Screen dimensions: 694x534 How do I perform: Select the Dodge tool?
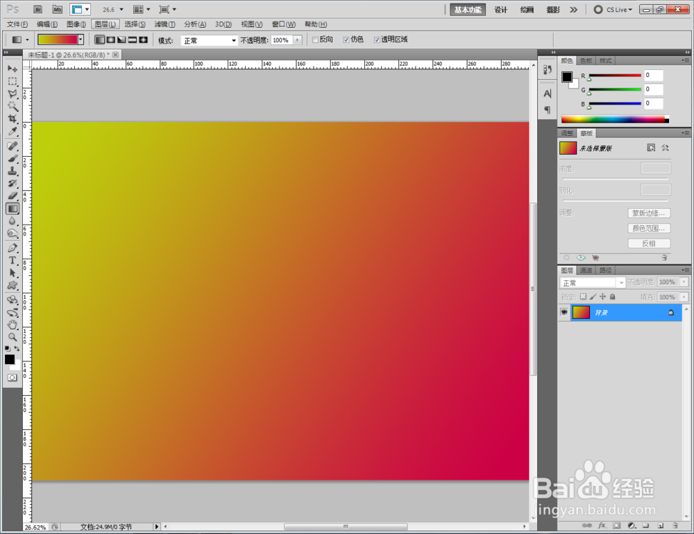point(12,233)
